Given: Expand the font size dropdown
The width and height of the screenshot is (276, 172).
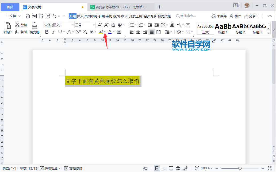Looking at the screenshot, I should tap(94, 25).
